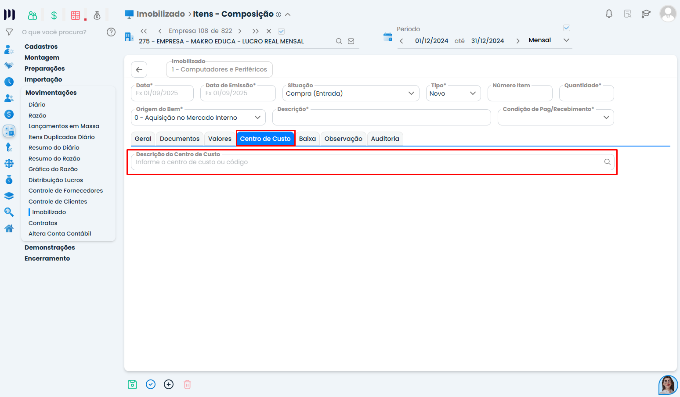Click the green save icon at bottom
The image size is (680, 397).
132,385
